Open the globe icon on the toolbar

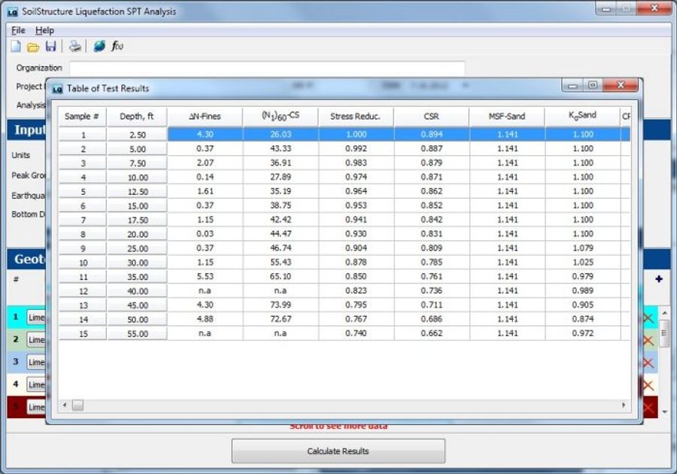99,46
